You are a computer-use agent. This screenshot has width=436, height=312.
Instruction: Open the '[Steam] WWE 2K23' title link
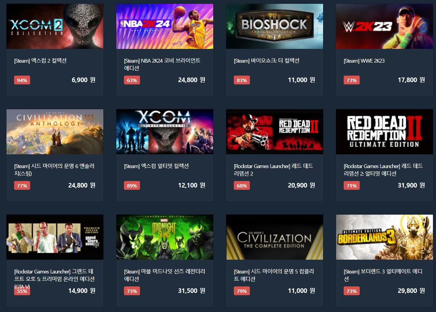click(364, 61)
